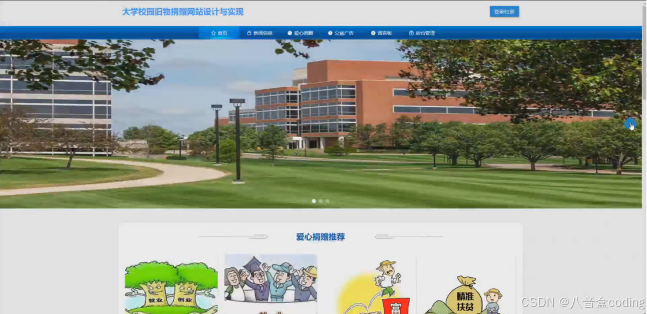The width and height of the screenshot is (647, 314).
Task: Click the round icon beside 爱心捐赠
Action: point(290,33)
